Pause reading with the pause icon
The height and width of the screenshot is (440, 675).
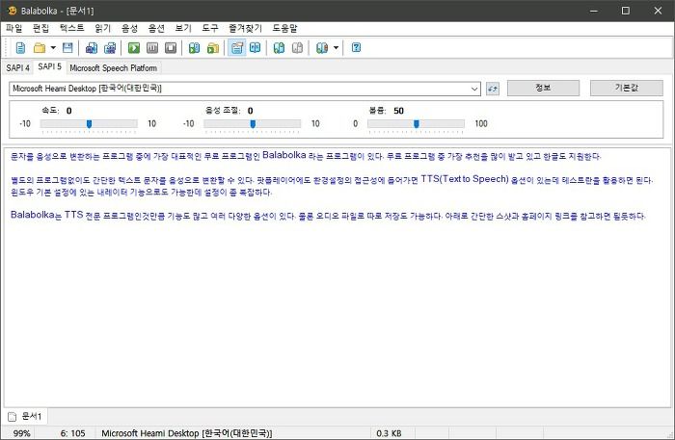(152, 48)
